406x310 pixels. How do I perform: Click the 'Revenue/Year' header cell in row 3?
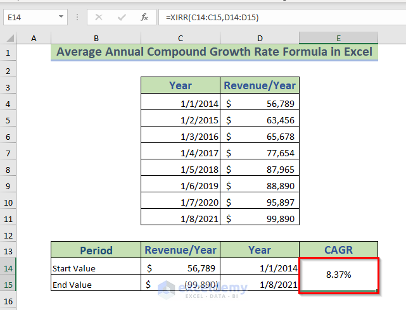coord(260,85)
